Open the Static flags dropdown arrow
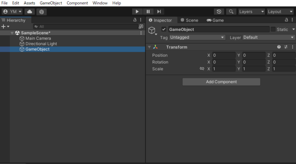Screen dimensions: 296x164 pos(294,29)
